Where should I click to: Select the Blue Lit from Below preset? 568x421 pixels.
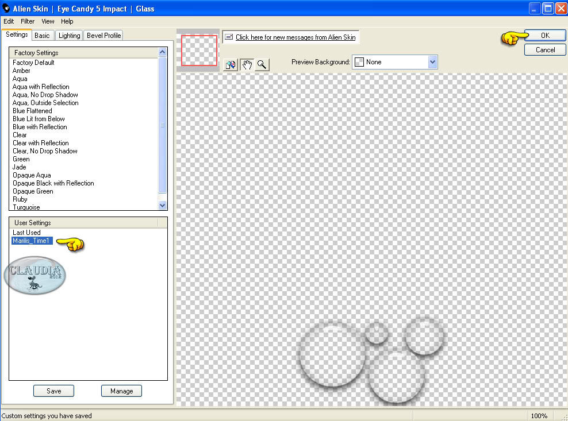tap(39, 119)
